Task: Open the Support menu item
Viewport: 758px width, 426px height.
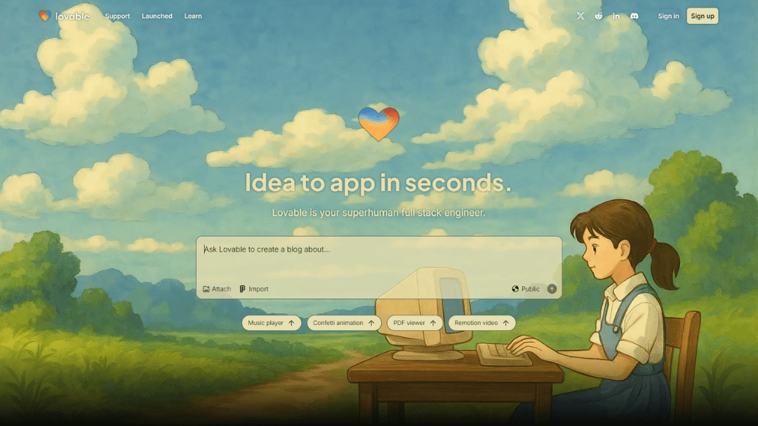Action: click(x=117, y=16)
